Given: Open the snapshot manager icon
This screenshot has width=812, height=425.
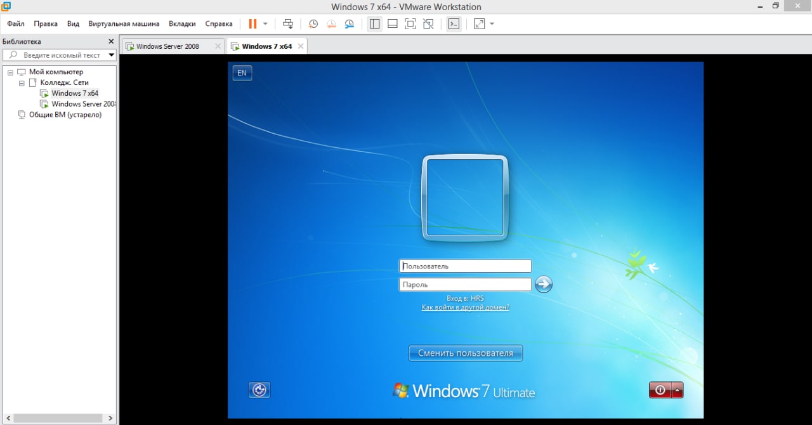Looking at the screenshot, I should point(350,24).
